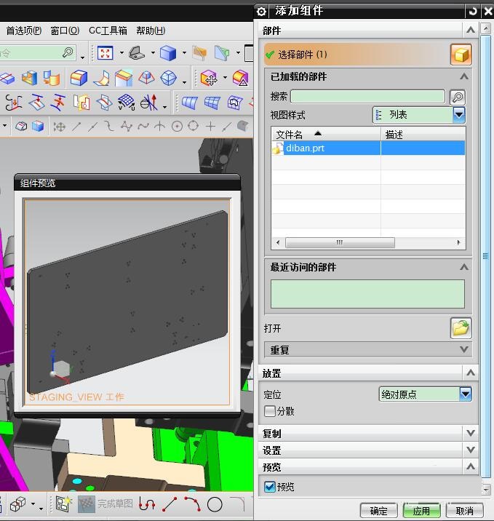Click the Intersection Curve planes icon

(104, 102)
